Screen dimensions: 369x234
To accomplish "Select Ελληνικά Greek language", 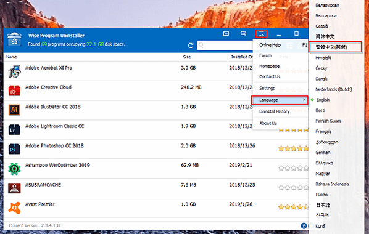I will coord(325,163).
